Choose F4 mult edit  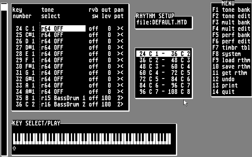click(231, 29)
